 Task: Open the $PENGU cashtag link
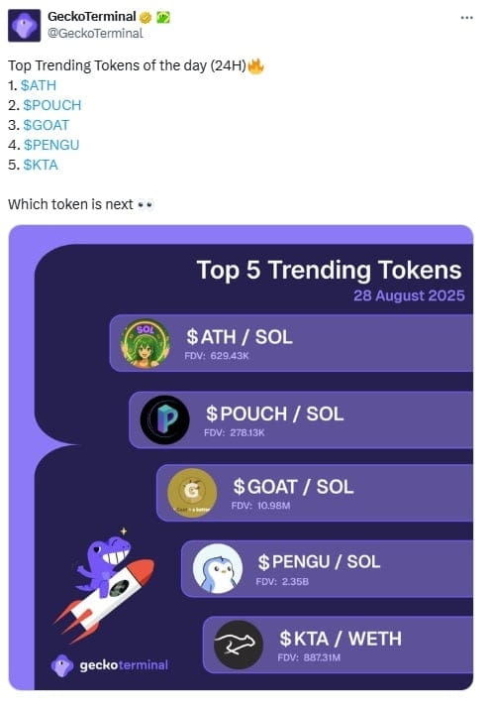click(51, 145)
